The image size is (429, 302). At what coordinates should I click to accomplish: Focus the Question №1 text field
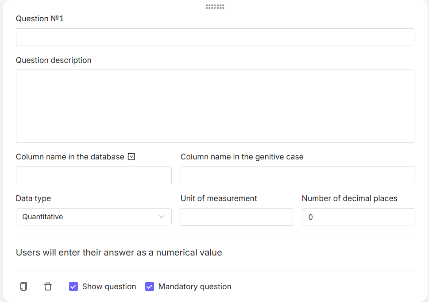click(215, 37)
